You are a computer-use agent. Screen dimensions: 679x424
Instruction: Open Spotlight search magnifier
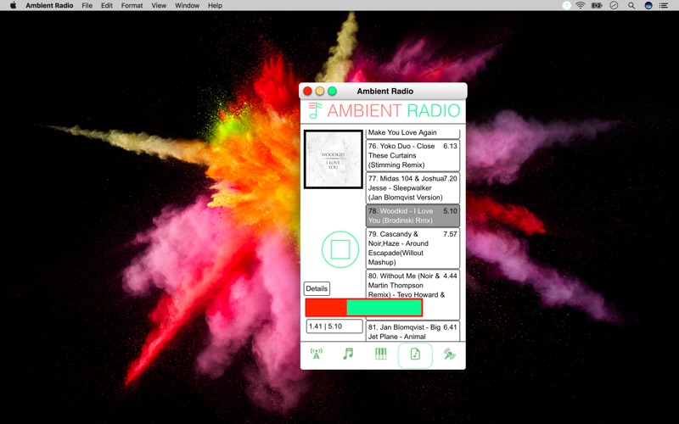tap(631, 5)
